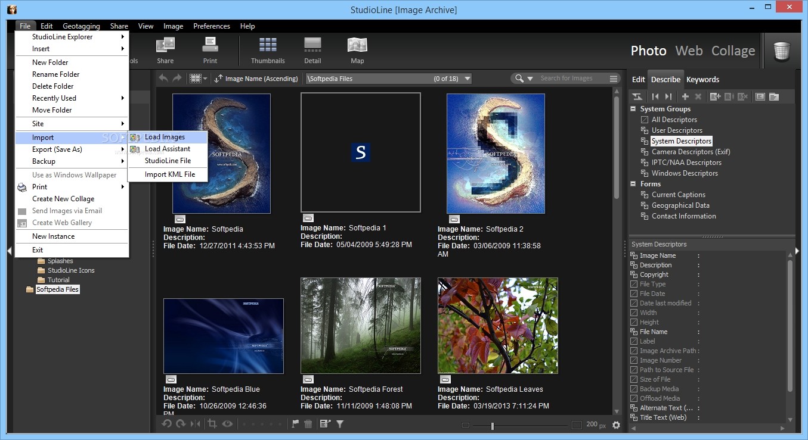808x440 pixels.
Task: Choose Load Images from Import submenu
Action: point(168,137)
